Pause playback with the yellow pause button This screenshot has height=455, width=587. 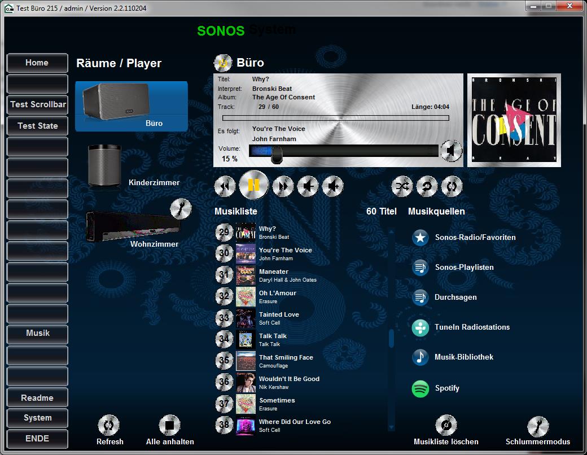pos(253,185)
